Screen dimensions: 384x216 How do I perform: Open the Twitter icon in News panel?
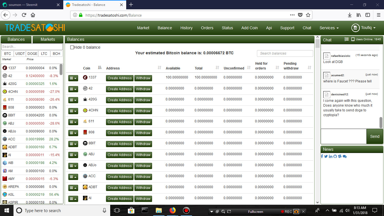[x=326, y=156]
